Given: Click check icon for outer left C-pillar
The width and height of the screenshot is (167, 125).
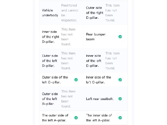Looking at the screenshot, I should [x=76, y=80].
